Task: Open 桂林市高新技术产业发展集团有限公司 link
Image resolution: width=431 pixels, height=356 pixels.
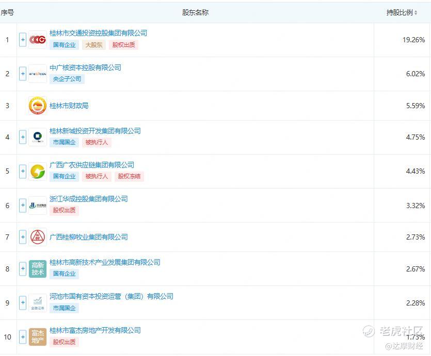Action: tap(105, 262)
